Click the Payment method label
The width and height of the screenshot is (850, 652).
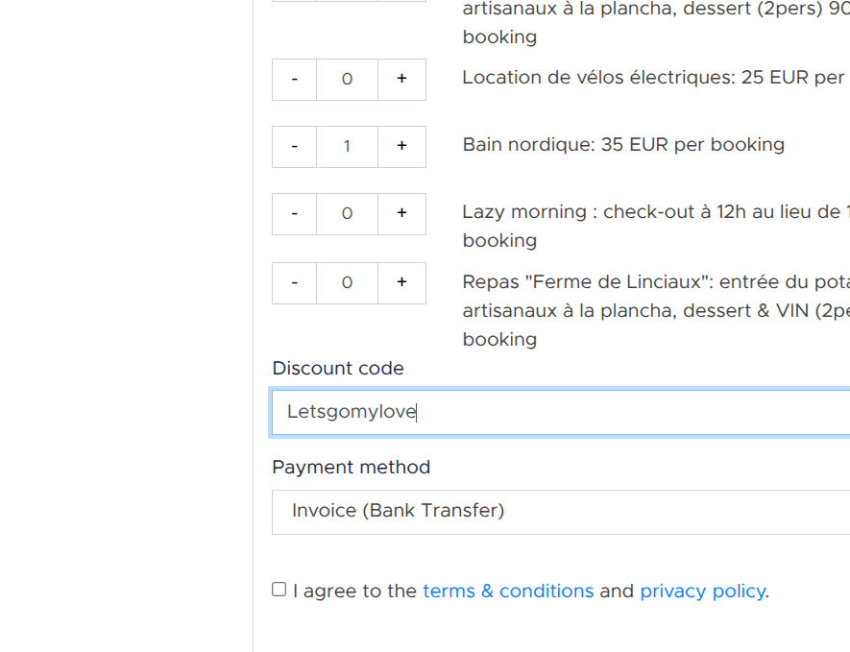click(352, 468)
